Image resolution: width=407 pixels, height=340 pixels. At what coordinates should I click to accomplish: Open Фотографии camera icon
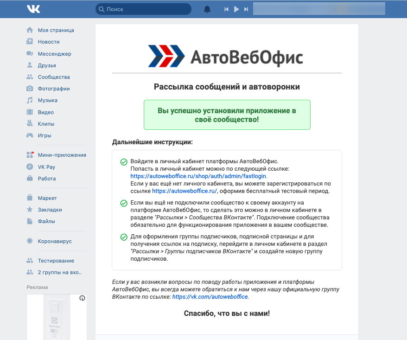(x=30, y=89)
